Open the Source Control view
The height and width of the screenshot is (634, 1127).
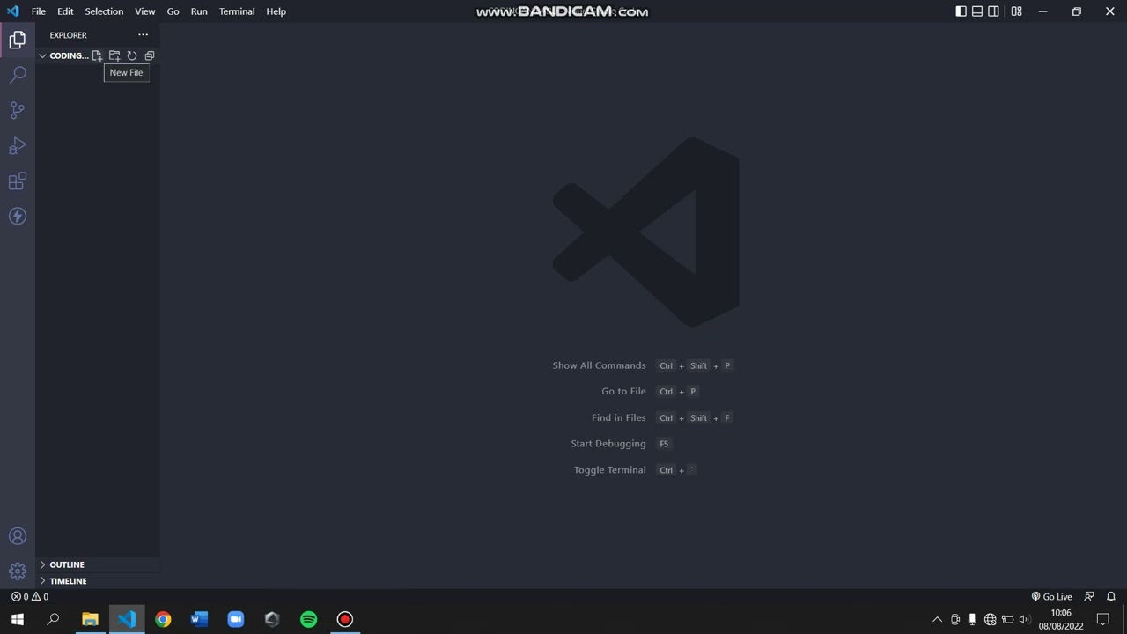pos(18,110)
